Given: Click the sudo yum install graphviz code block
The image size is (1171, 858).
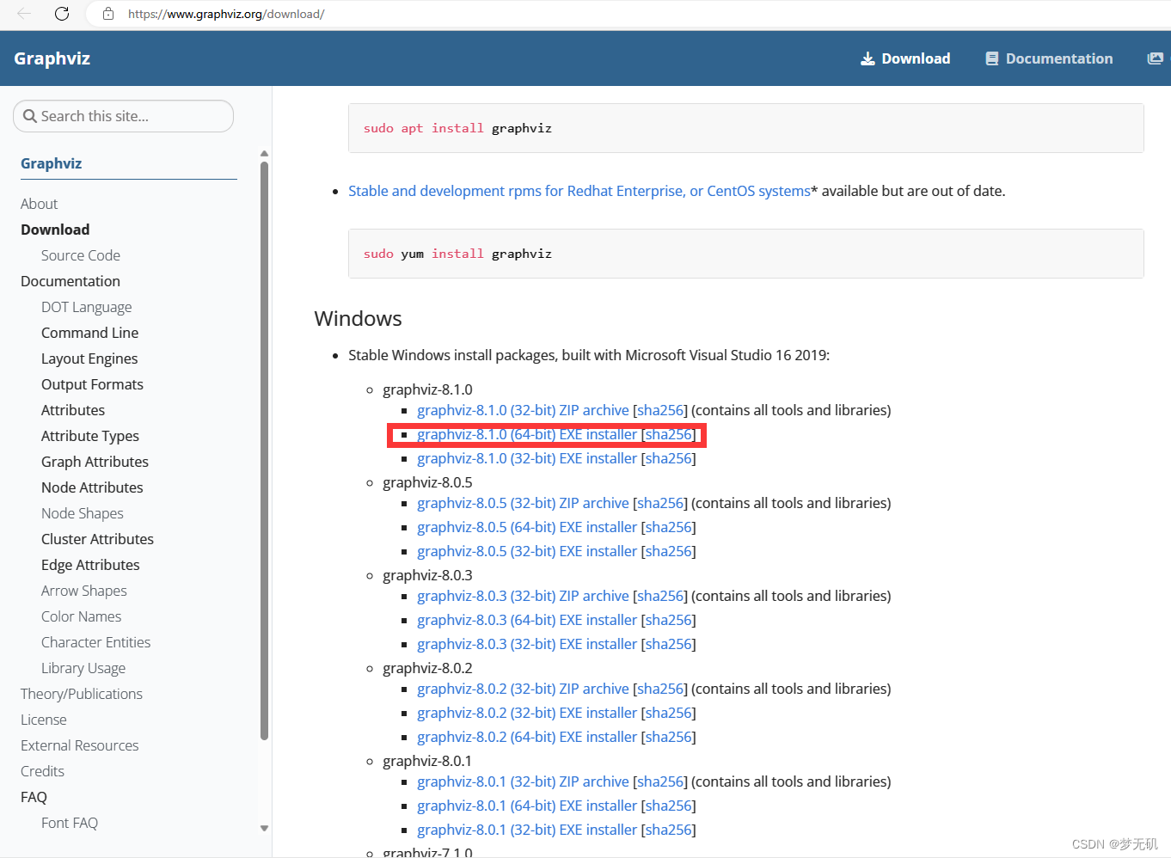Looking at the screenshot, I should [x=745, y=254].
